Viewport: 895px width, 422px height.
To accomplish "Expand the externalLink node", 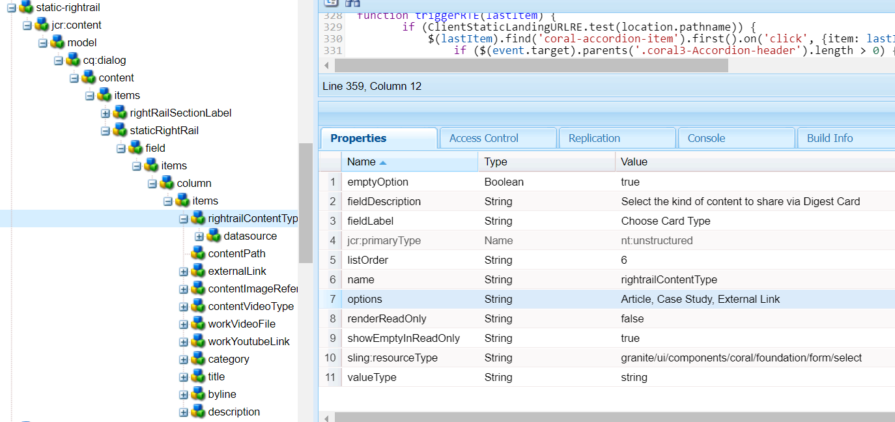I will [183, 271].
